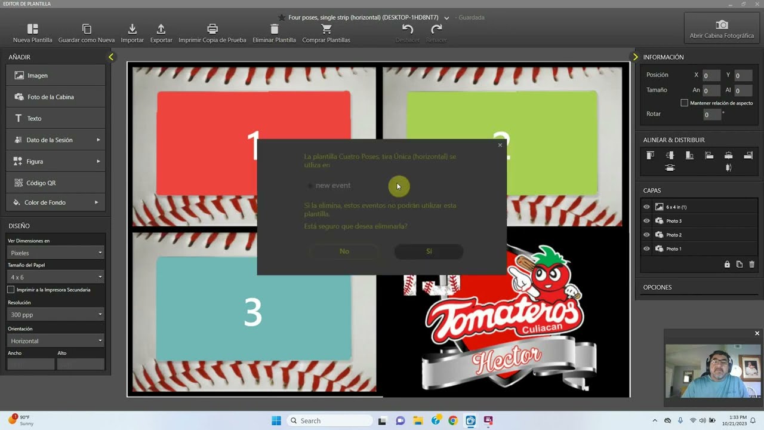764x430 pixels.
Task: Click the Eliminar Plantilla trash icon
Action: 274,29
